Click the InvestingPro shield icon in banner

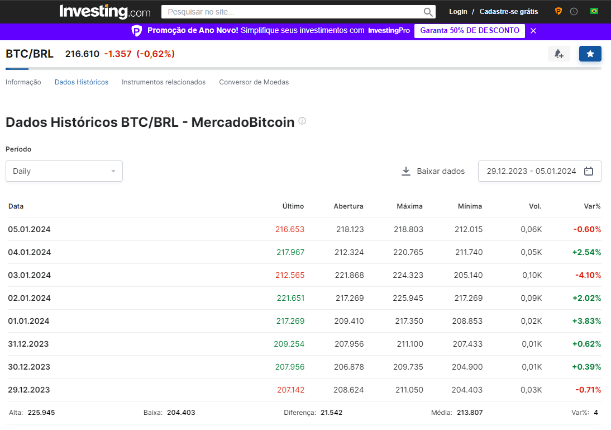pyautogui.click(x=137, y=30)
